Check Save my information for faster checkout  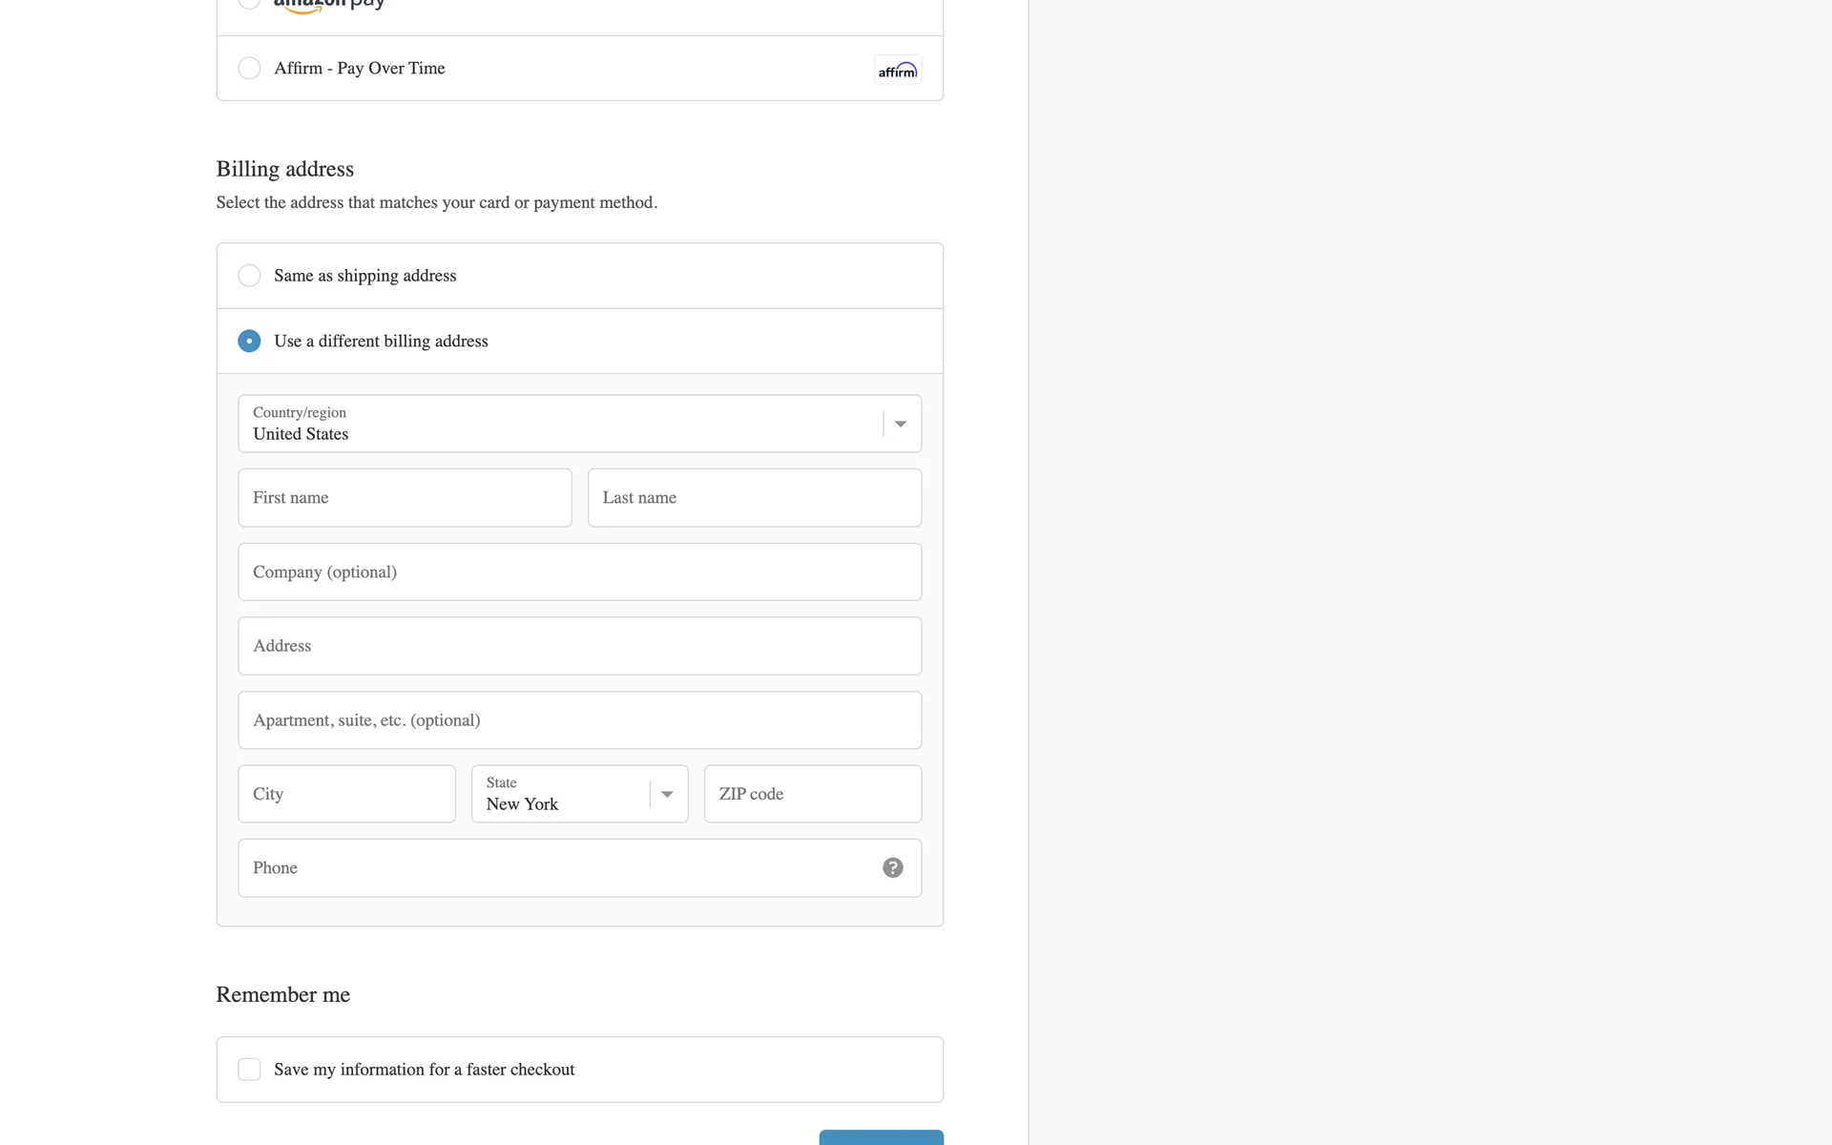(249, 1070)
